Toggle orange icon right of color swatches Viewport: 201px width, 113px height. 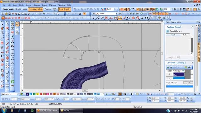[x=120, y=94]
